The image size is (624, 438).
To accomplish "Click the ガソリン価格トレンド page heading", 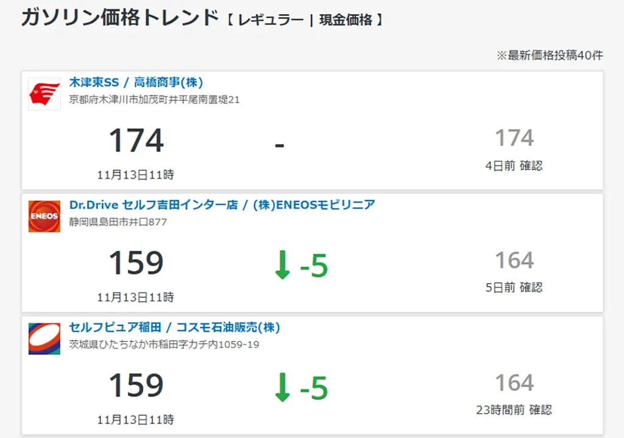I will (119, 18).
